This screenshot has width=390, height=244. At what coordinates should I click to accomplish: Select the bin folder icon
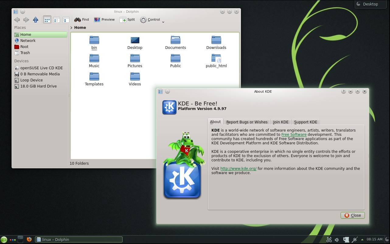click(94, 40)
